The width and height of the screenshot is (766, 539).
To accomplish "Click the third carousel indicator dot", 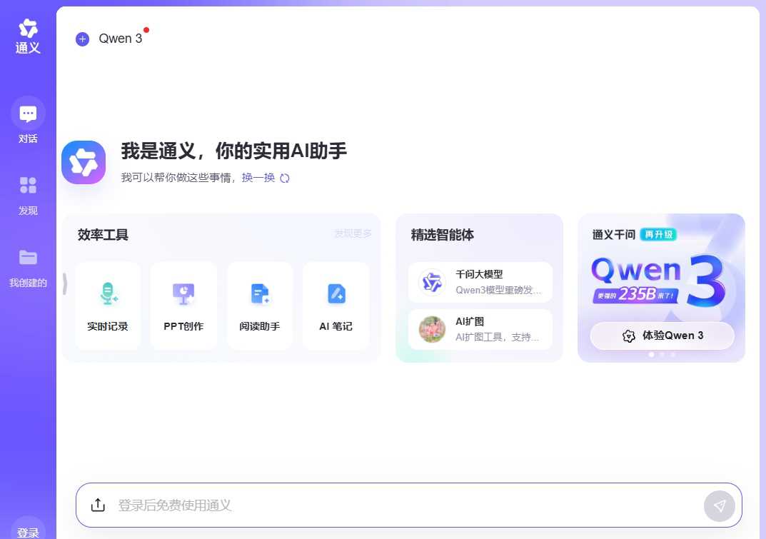I will (672, 354).
